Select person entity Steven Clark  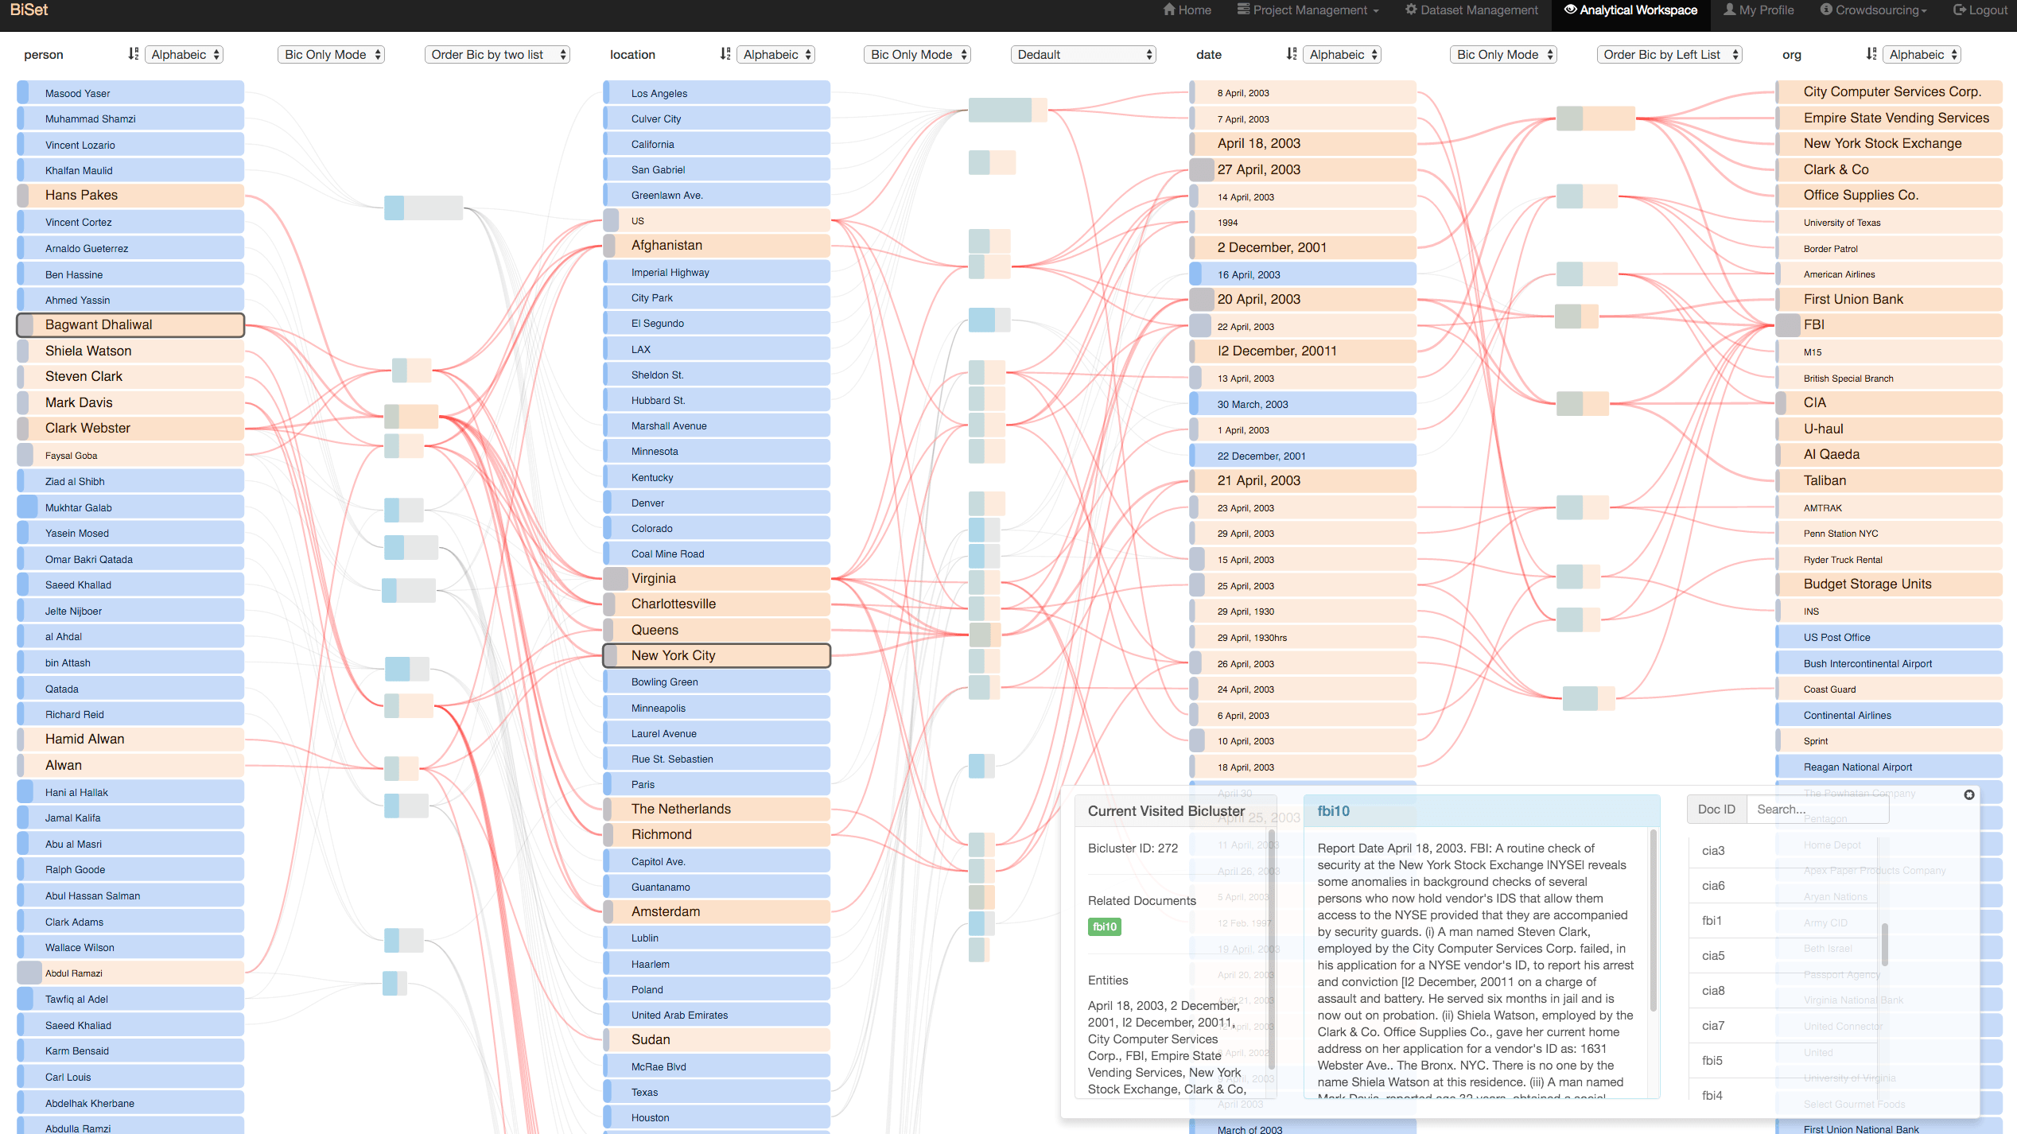130,376
